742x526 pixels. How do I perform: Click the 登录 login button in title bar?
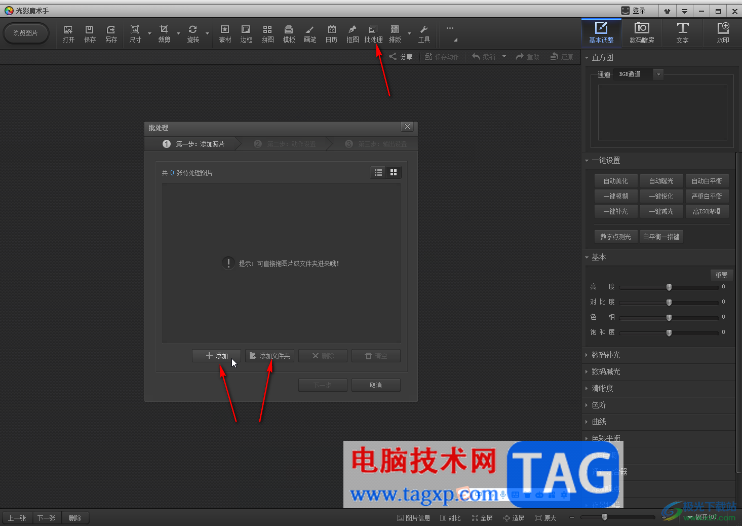(x=634, y=11)
